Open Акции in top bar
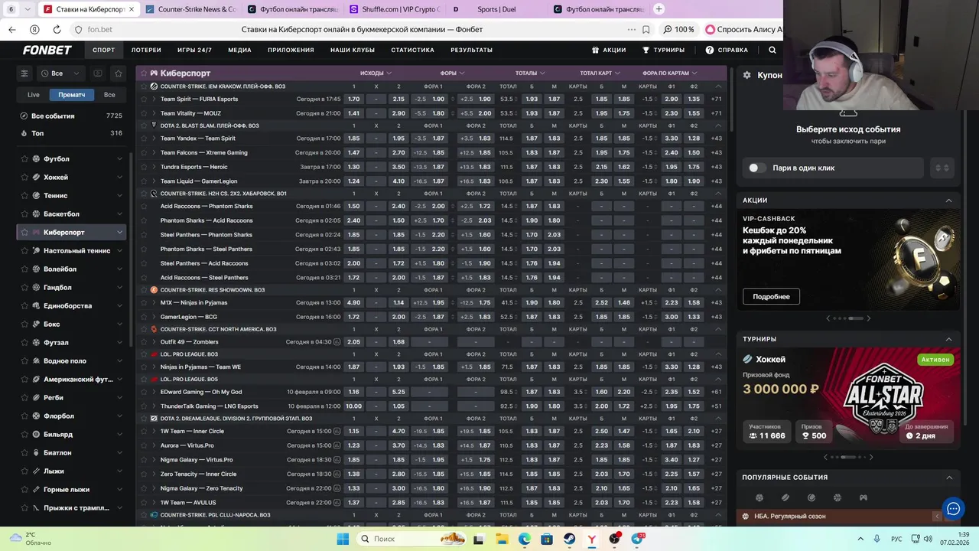 coord(609,50)
